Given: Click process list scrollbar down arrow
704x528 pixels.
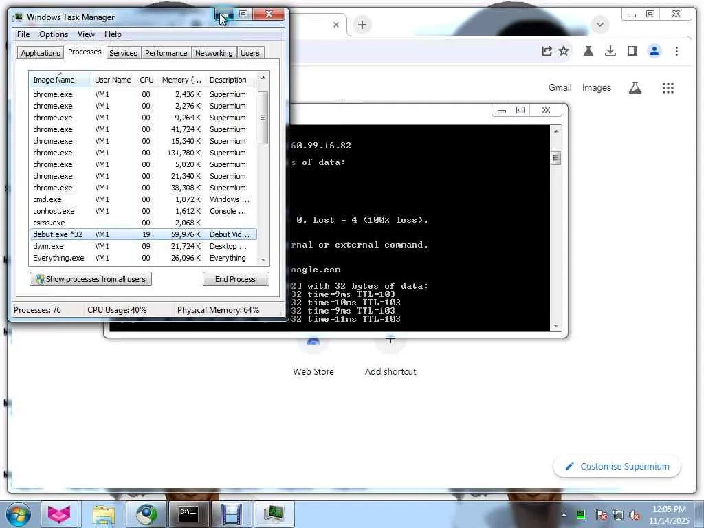Looking at the screenshot, I should tap(263, 259).
